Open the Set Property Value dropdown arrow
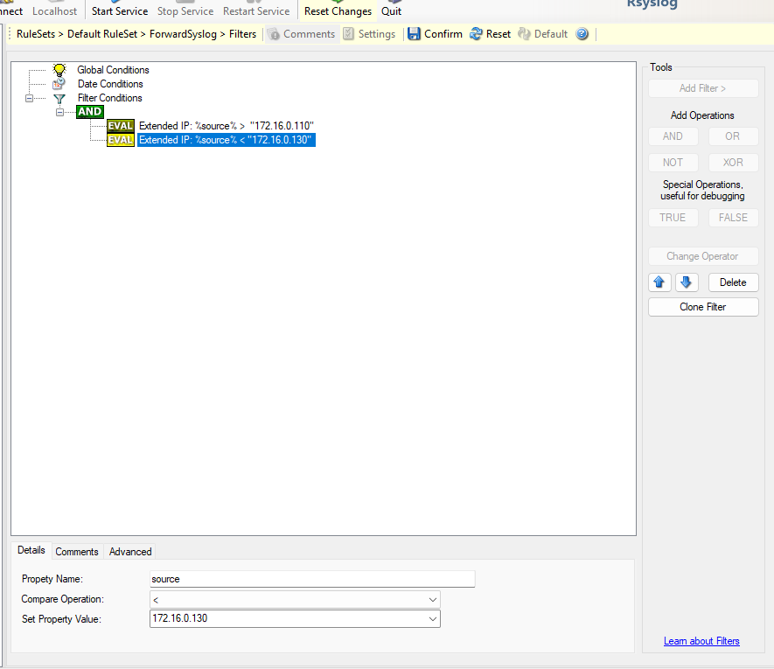 click(x=432, y=618)
